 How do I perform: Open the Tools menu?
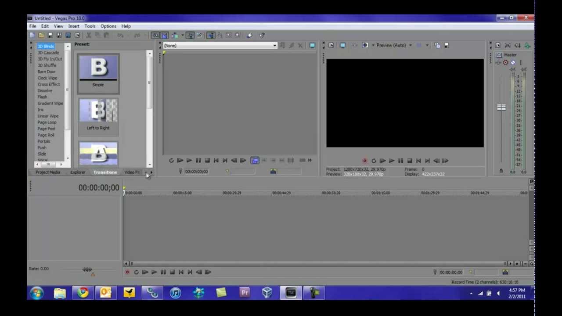pos(90,26)
